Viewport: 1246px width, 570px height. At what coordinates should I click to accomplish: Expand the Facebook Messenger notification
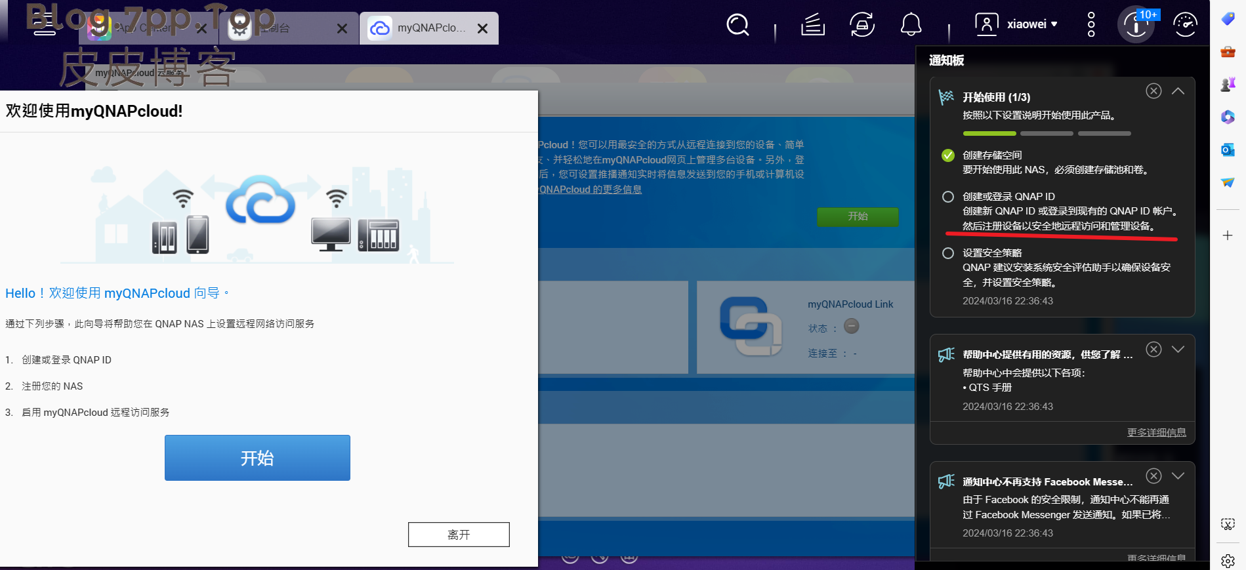[x=1178, y=476]
